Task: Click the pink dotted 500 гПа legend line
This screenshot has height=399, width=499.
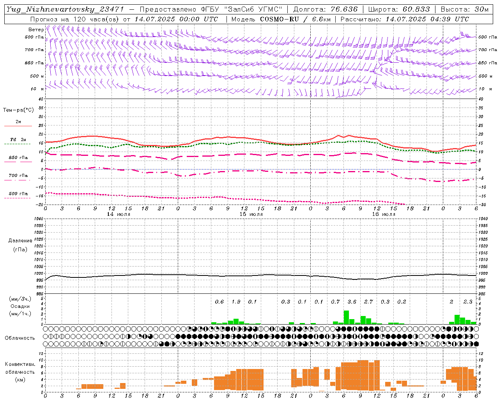Action: [18, 198]
